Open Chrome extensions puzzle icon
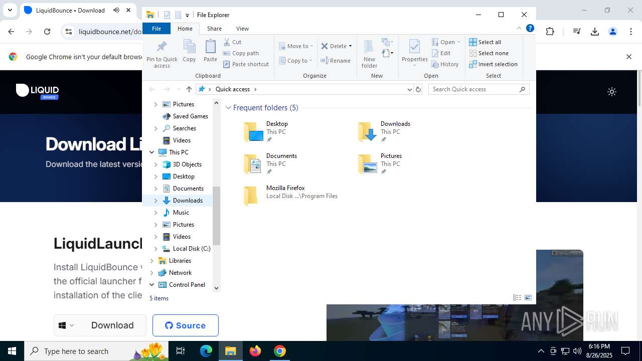The height and width of the screenshot is (361, 642). 550,32
